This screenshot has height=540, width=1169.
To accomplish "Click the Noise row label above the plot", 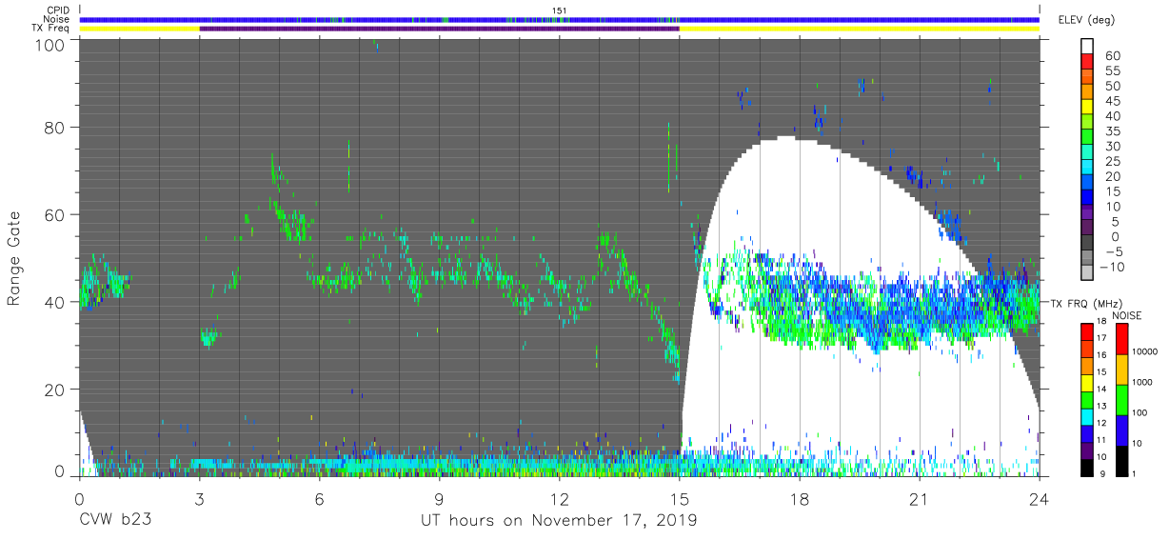I will click(x=58, y=19).
